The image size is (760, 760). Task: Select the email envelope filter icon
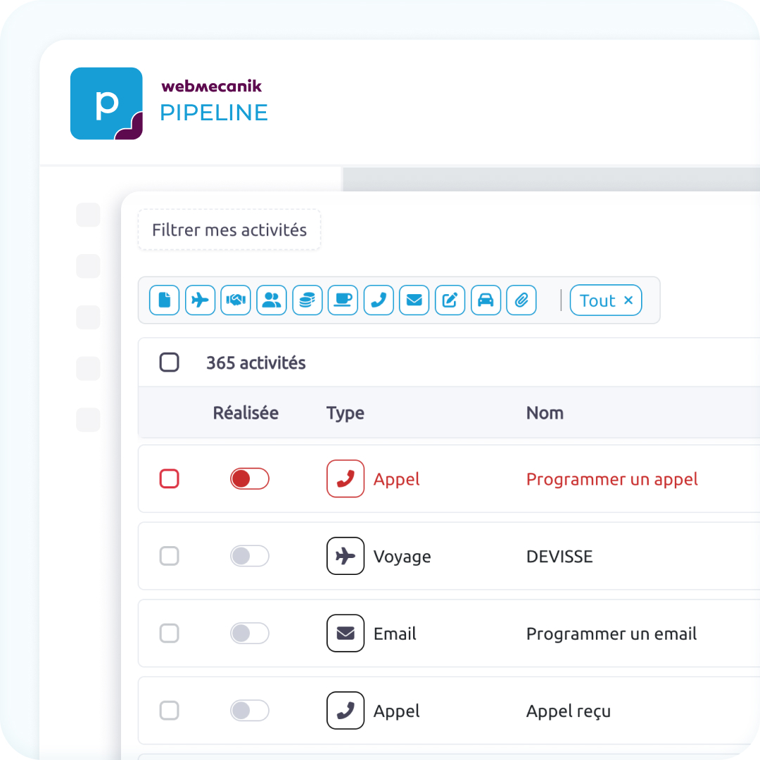(x=414, y=300)
